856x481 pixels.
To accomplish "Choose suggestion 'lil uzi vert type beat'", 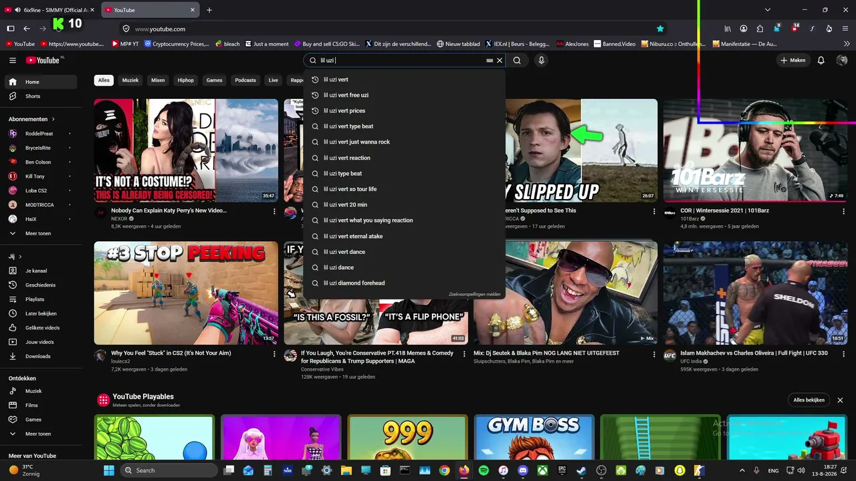I will coord(404,126).
